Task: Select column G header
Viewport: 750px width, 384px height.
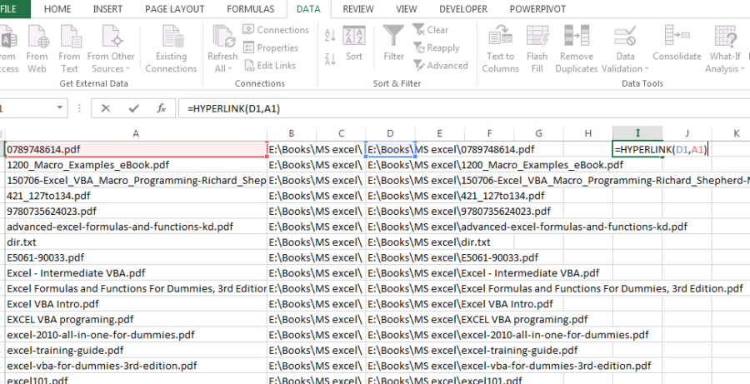Action: 538,133
